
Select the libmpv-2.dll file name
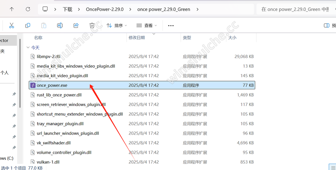tap(48, 56)
